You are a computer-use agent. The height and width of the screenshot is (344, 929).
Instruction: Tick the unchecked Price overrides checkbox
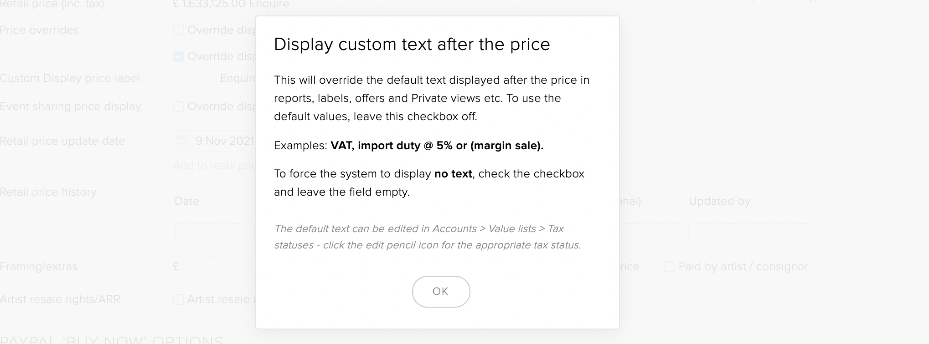[179, 30]
